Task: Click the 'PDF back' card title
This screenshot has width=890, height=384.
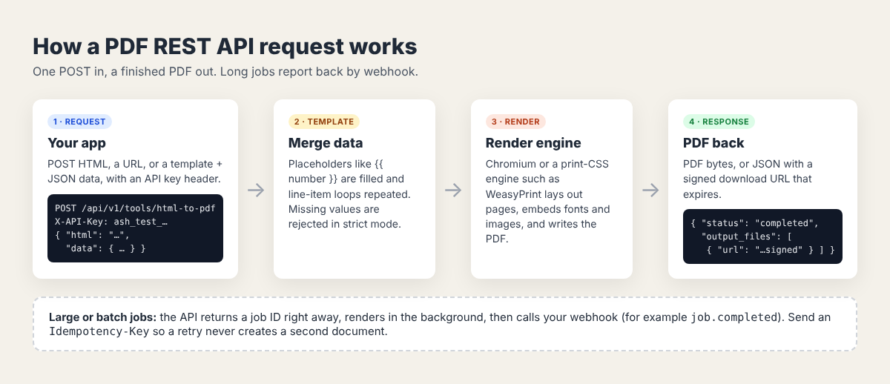Action: [713, 143]
